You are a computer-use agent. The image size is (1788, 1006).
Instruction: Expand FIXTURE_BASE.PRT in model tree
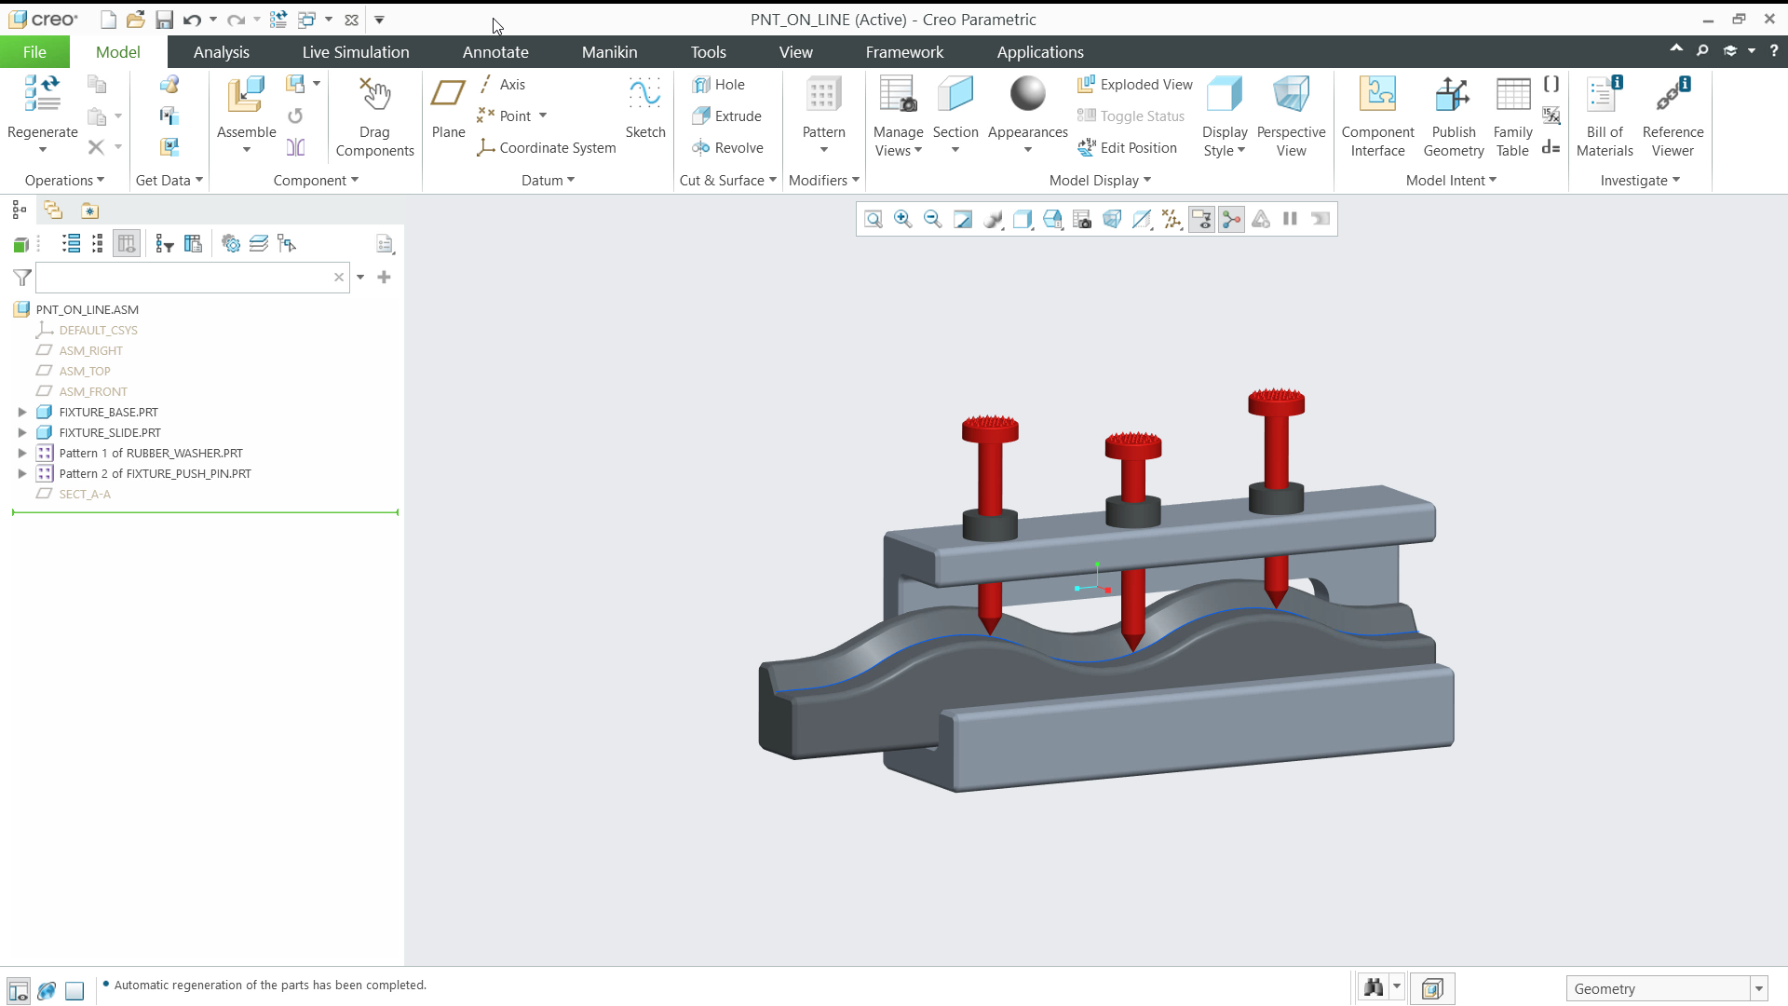22,412
